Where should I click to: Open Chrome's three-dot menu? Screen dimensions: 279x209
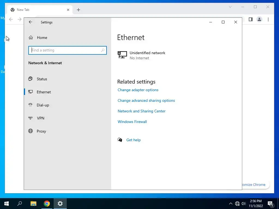click(x=268, y=19)
